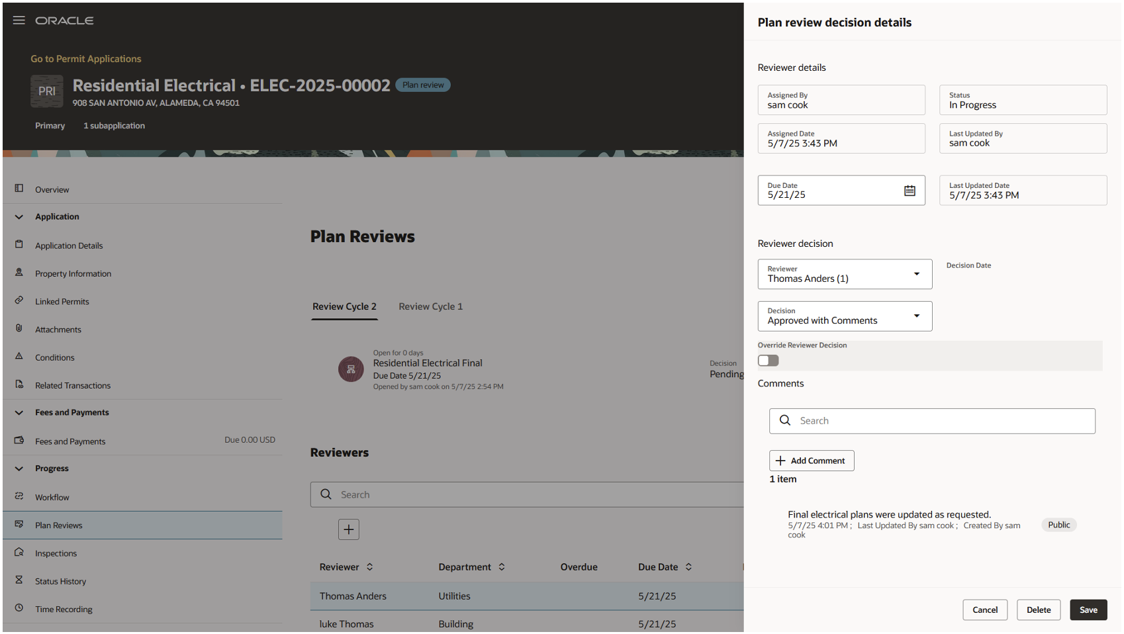Click the Overdue column header

[x=579, y=567]
